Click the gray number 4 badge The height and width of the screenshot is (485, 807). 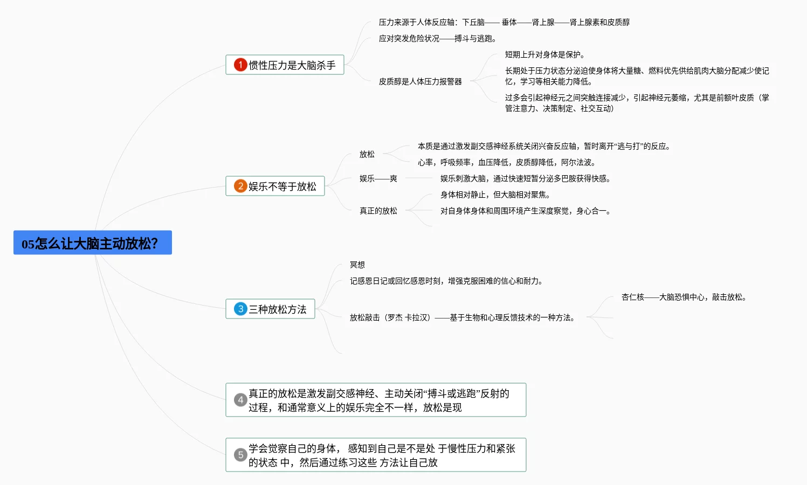240,400
